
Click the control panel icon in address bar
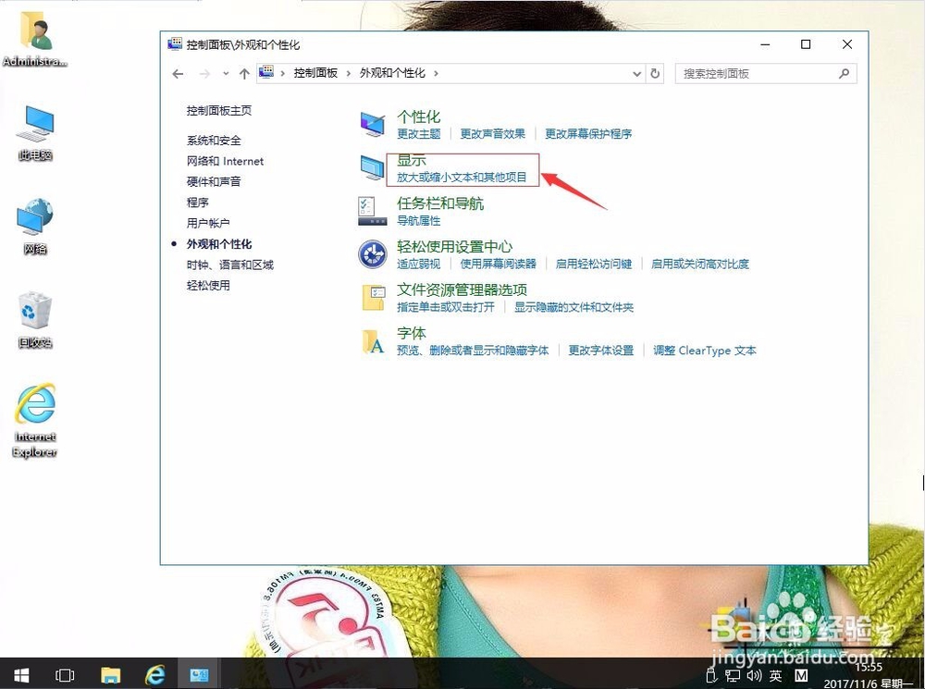point(266,72)
